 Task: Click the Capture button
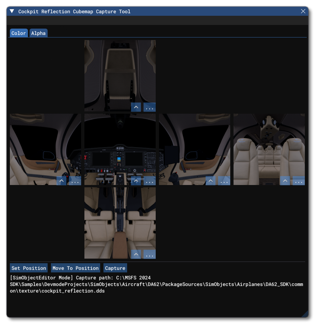click(x=115, y=268)
